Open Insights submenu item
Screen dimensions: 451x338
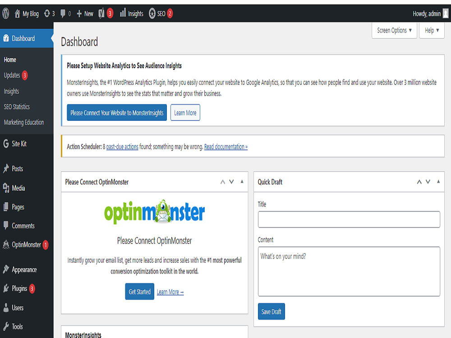pos(12,91)
